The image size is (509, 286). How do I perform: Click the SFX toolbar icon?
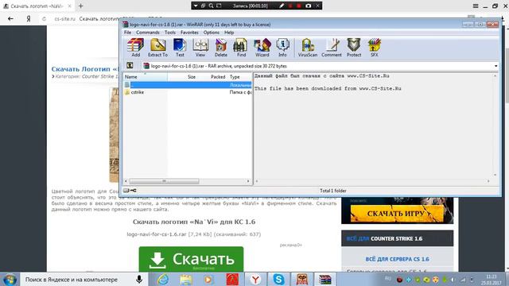click(x=375, y=48)
